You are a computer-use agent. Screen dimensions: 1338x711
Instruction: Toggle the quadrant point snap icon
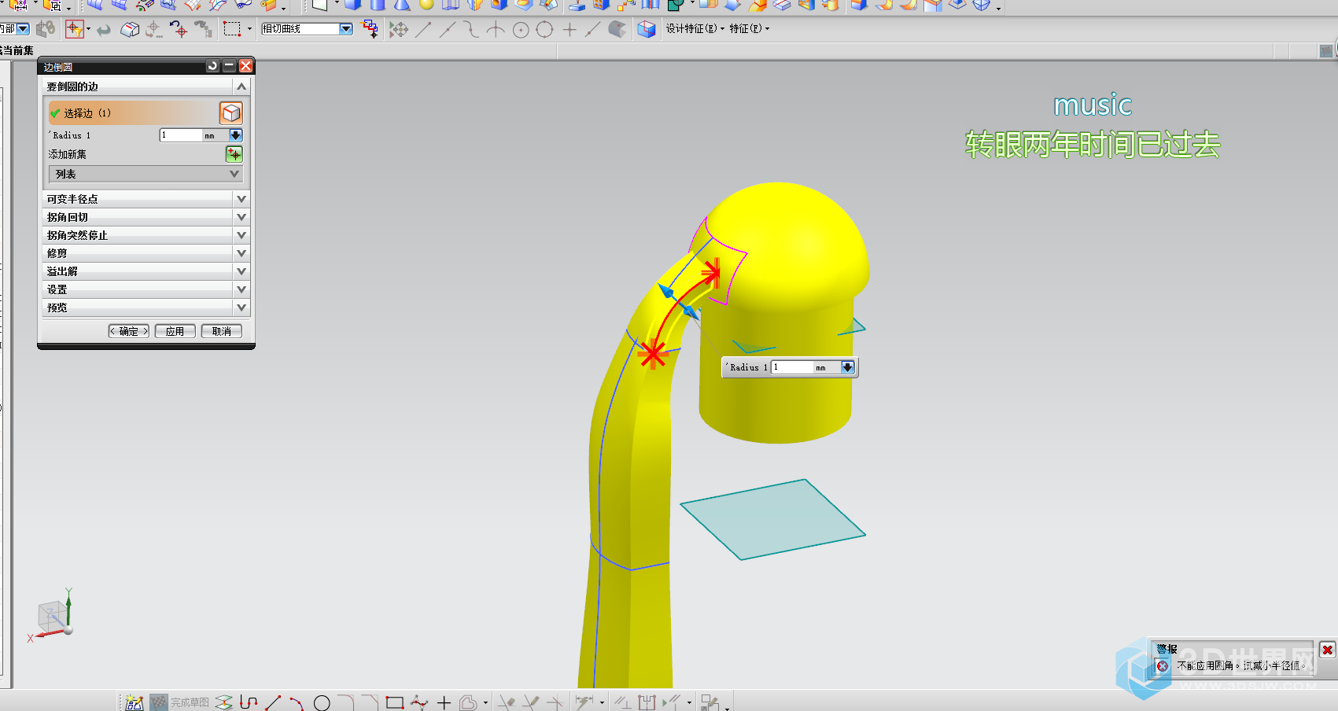544,30
